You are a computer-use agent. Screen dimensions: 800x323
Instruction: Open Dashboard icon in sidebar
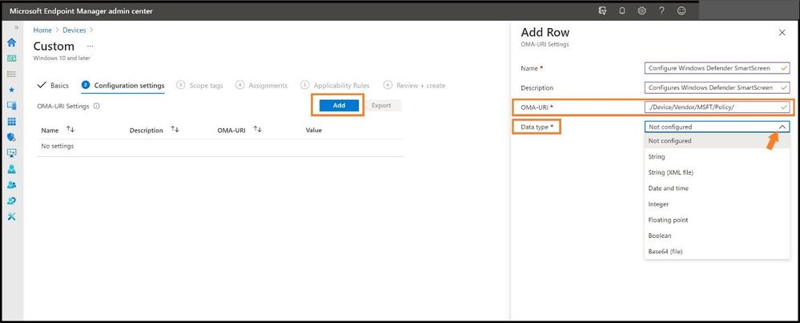pos(11,59)
